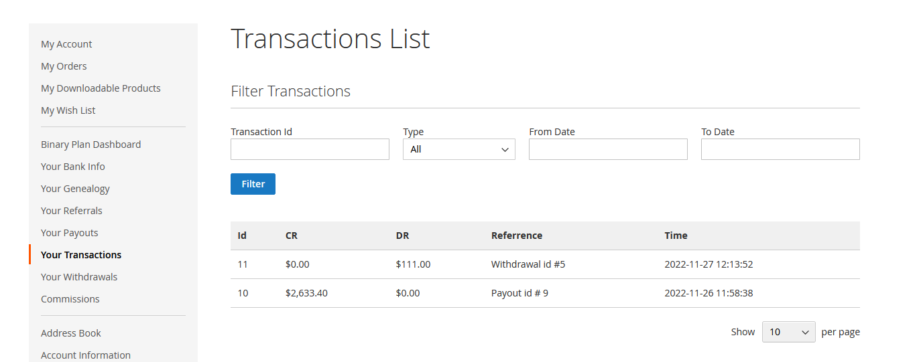Expand the per page count dropdown
919x362 pixels.
point(788,332)
